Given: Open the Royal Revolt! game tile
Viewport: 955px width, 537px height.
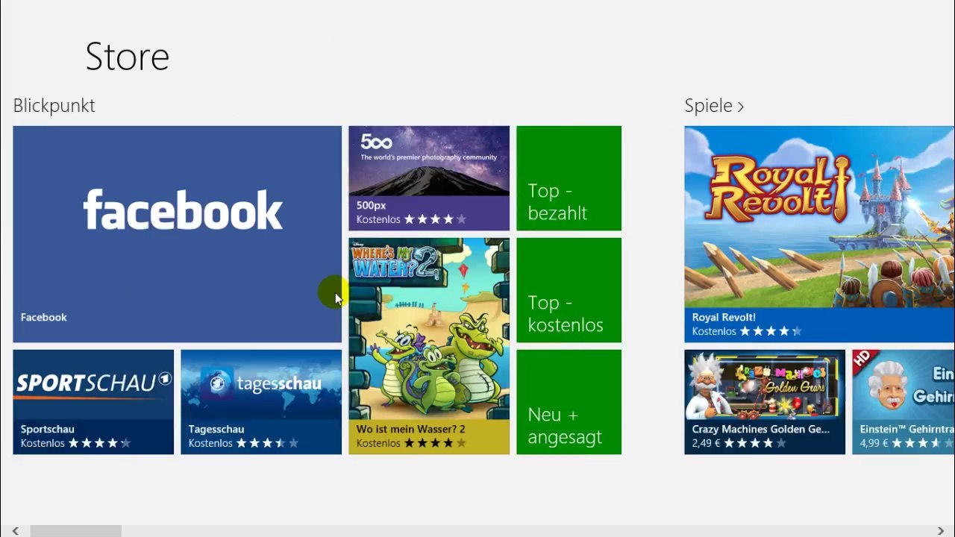Looking at the screenshot, I should point(819,234).
